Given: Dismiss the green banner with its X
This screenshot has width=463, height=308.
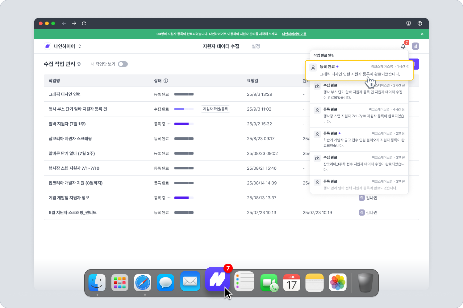Looking at the screenshot, I should click(422, 34).
